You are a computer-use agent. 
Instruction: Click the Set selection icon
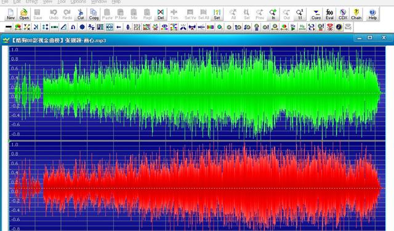coord(217,14)
